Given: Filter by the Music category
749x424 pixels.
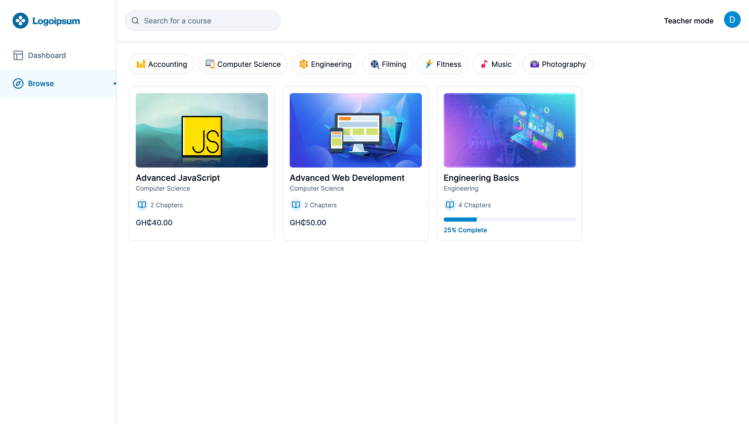Looking at the screenshot, I should pyautogui.click(x=495, y=64).
